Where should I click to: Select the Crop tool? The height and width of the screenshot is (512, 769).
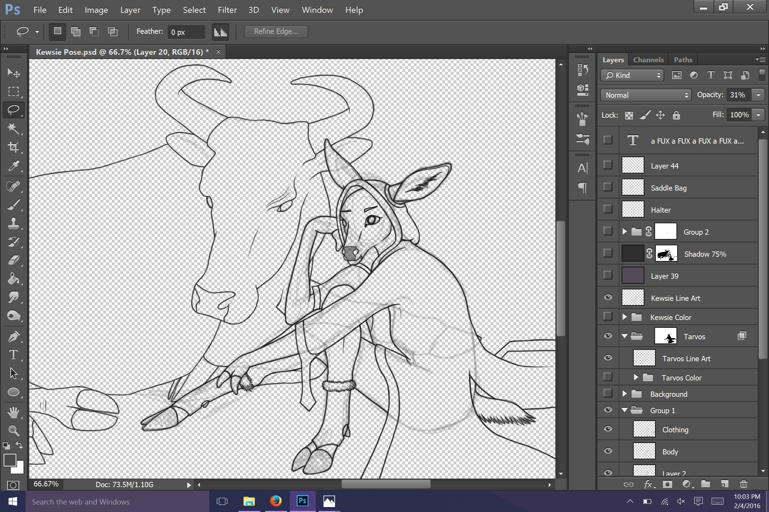pos(14,147)
